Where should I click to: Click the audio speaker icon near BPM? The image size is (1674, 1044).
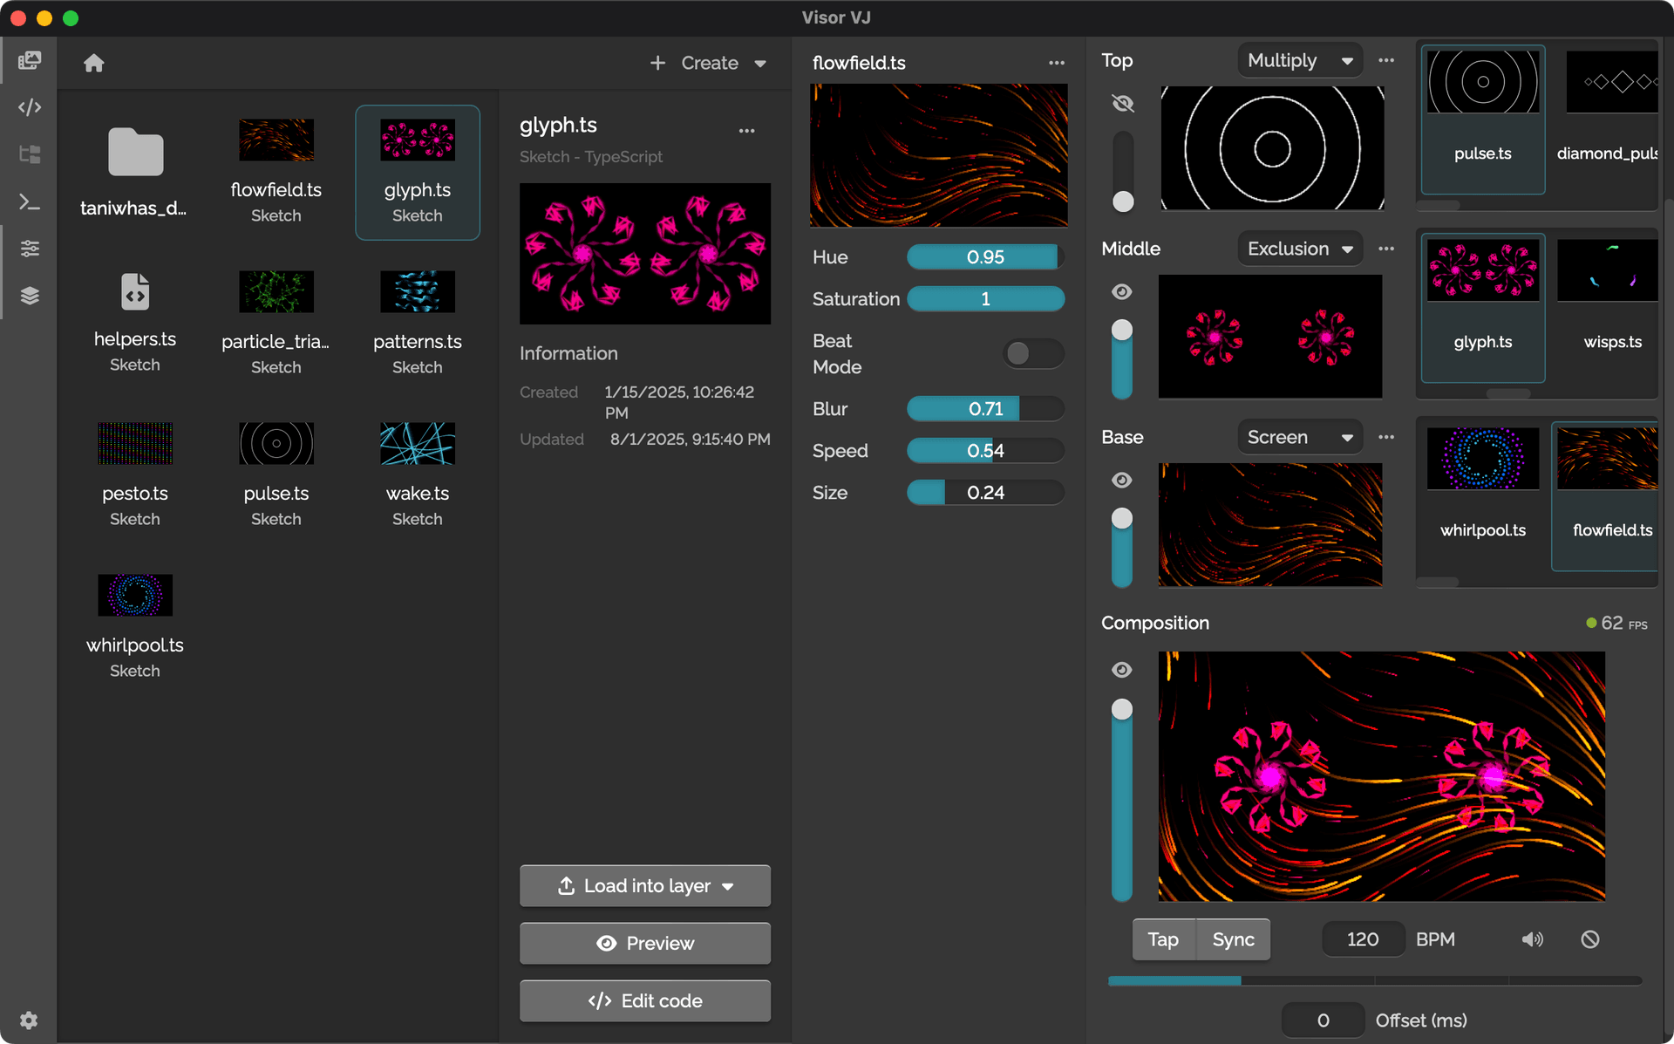pos(1532,939)
